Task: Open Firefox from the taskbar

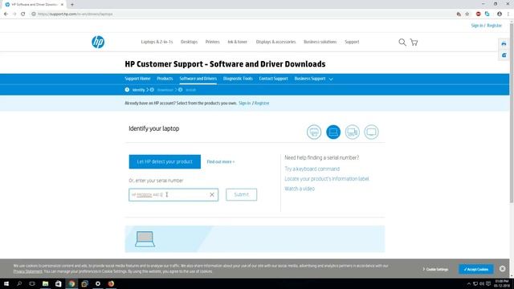Action: click(111, 283)
